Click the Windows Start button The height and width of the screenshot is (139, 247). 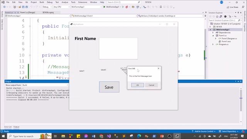pos(3,136)
